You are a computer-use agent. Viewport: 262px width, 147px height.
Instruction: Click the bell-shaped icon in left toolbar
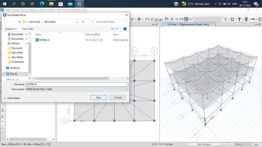2,116
